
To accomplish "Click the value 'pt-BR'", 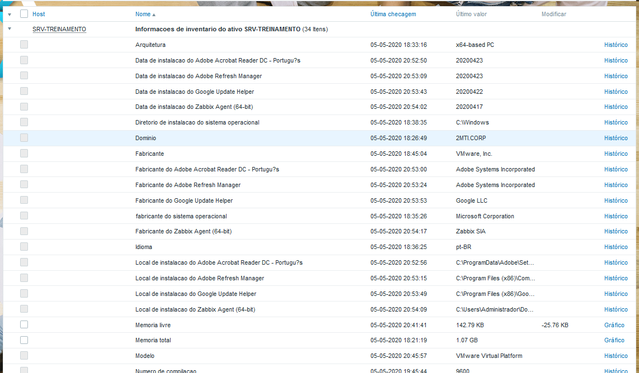I will click(x=463, y=247).
